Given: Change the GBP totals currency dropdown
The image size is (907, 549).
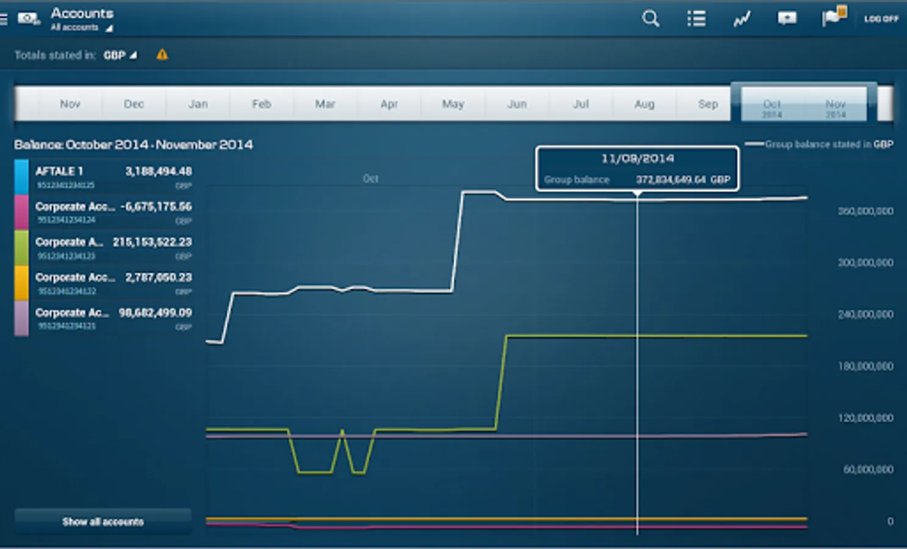Looking at the screenshot, I should coord(120,56).
